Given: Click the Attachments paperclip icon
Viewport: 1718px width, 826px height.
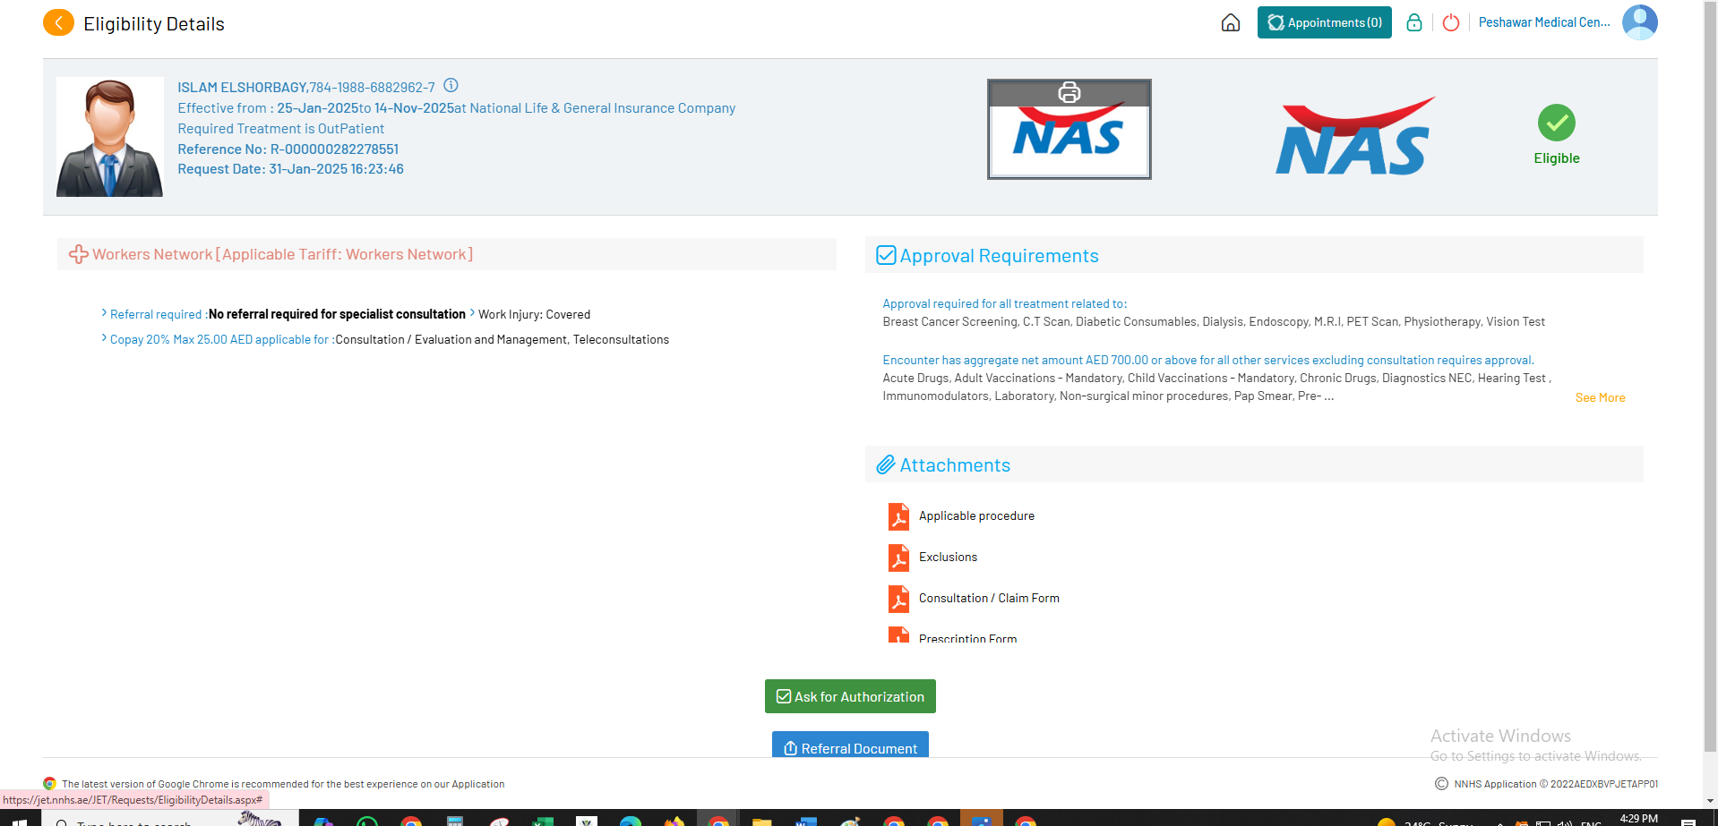Looking at the screenshot, I should (x=886, y=464).
